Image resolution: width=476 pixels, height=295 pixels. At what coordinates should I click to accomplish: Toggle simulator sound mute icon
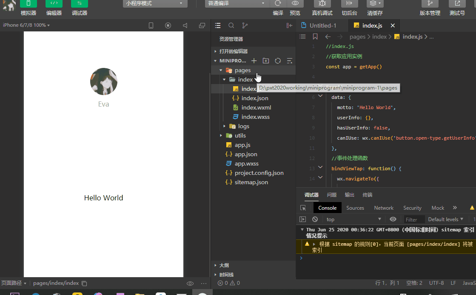[x=185, y=25]
